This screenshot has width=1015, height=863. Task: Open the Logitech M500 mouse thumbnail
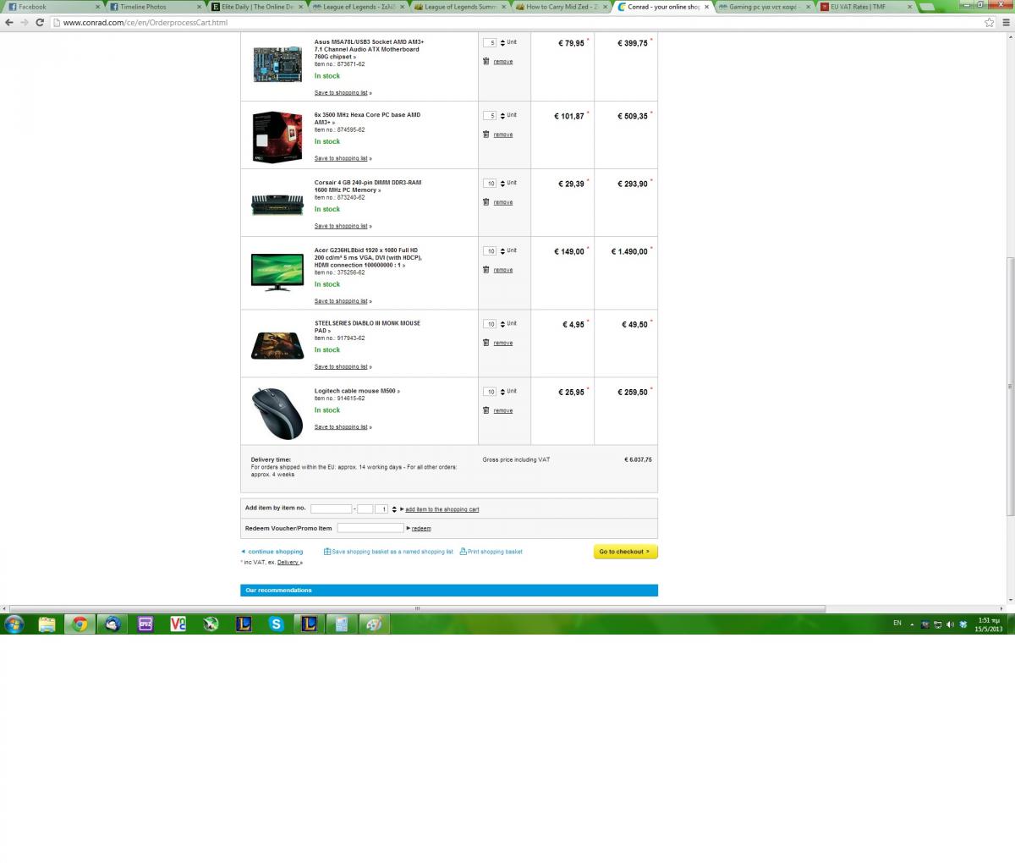point(277,412)
